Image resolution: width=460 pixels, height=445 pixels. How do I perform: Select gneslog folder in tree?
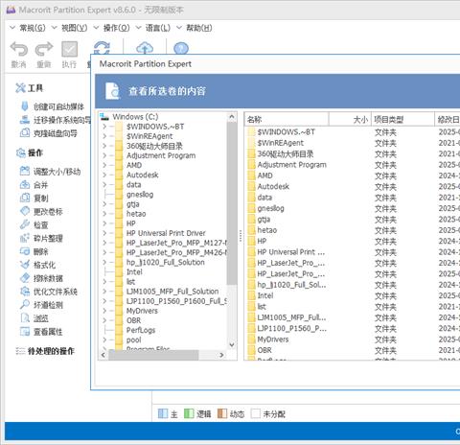pyautogui.click(x=140, y=195)
